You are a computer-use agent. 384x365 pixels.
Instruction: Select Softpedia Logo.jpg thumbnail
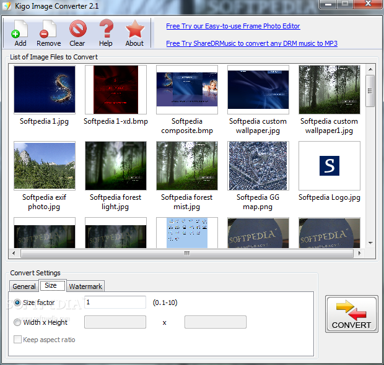point(329,166)
